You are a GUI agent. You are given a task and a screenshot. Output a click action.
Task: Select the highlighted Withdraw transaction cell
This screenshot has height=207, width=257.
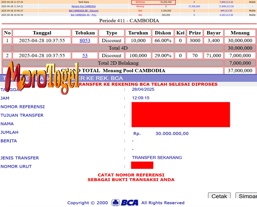(141, 2)
